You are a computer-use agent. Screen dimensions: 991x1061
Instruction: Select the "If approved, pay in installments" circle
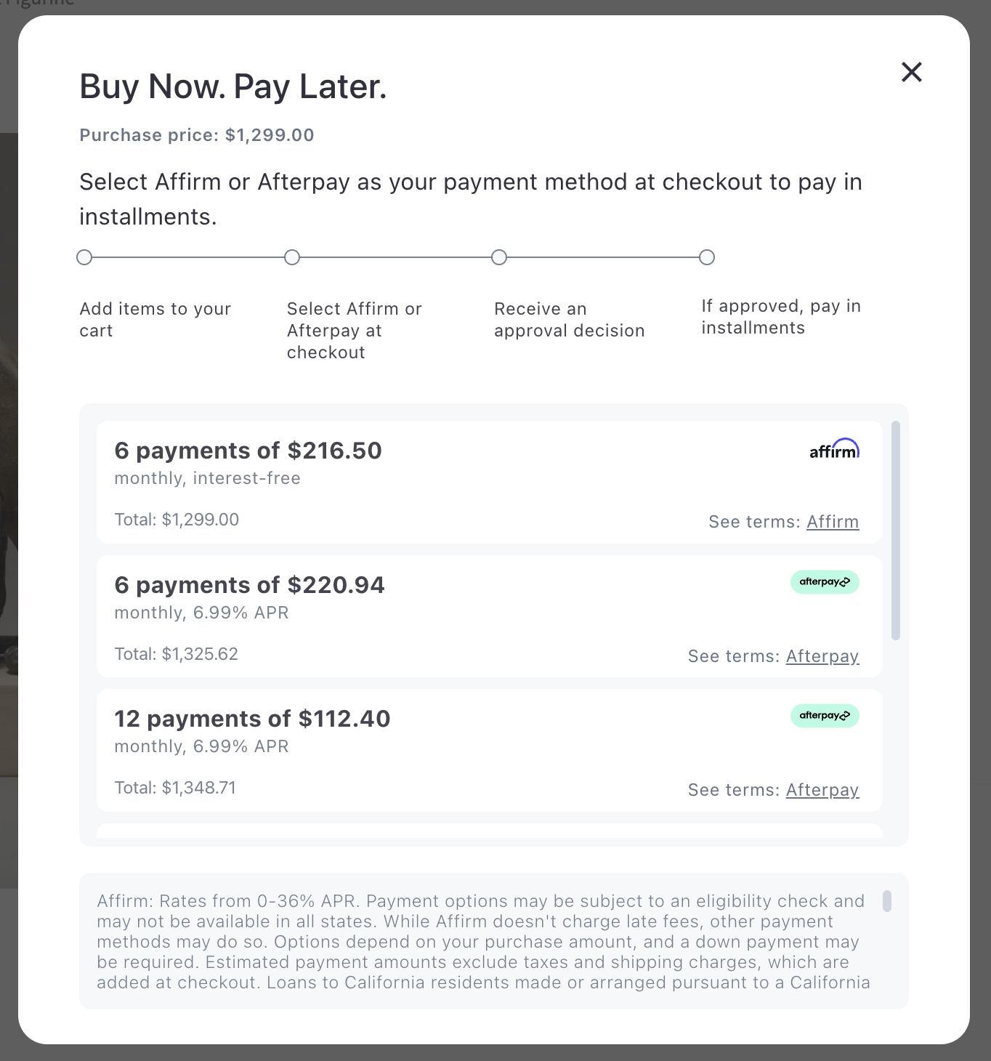tap(706, 257)
